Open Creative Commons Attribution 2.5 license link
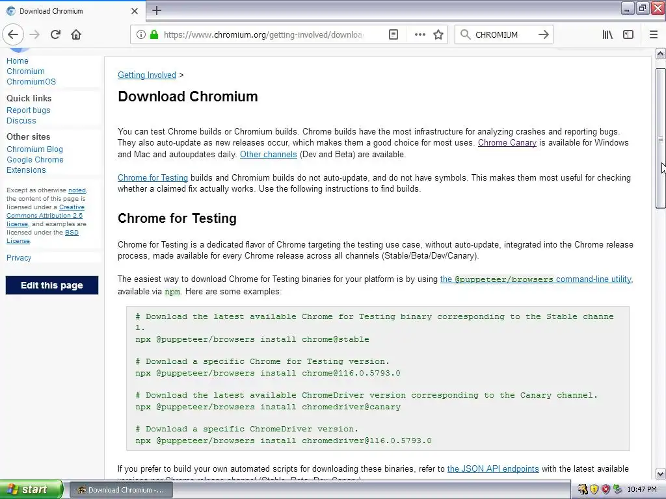 coord(46,216)
